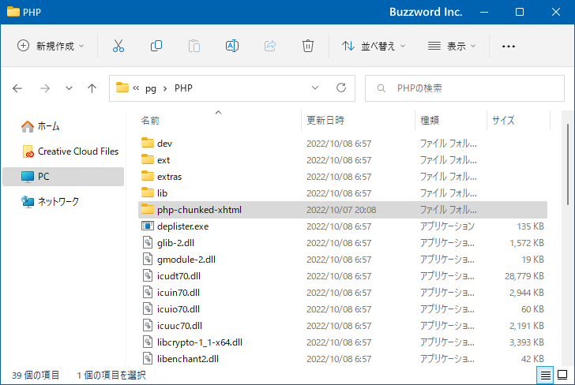Select Creative Cloud Files in navigation pane
Viewport: 575px width, 385px height.
(x=63, y=151)
